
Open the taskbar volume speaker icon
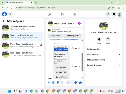[x=112, y=91]
